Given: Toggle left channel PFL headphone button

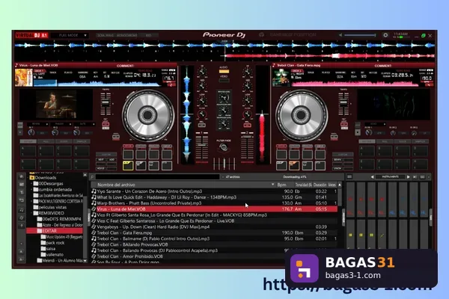Looking at the screenshot, I should [201, 125].
